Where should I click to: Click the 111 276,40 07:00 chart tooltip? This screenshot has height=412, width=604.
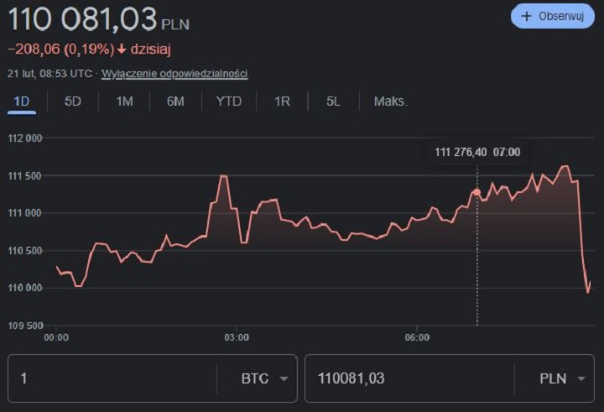(x=477, y=152)
